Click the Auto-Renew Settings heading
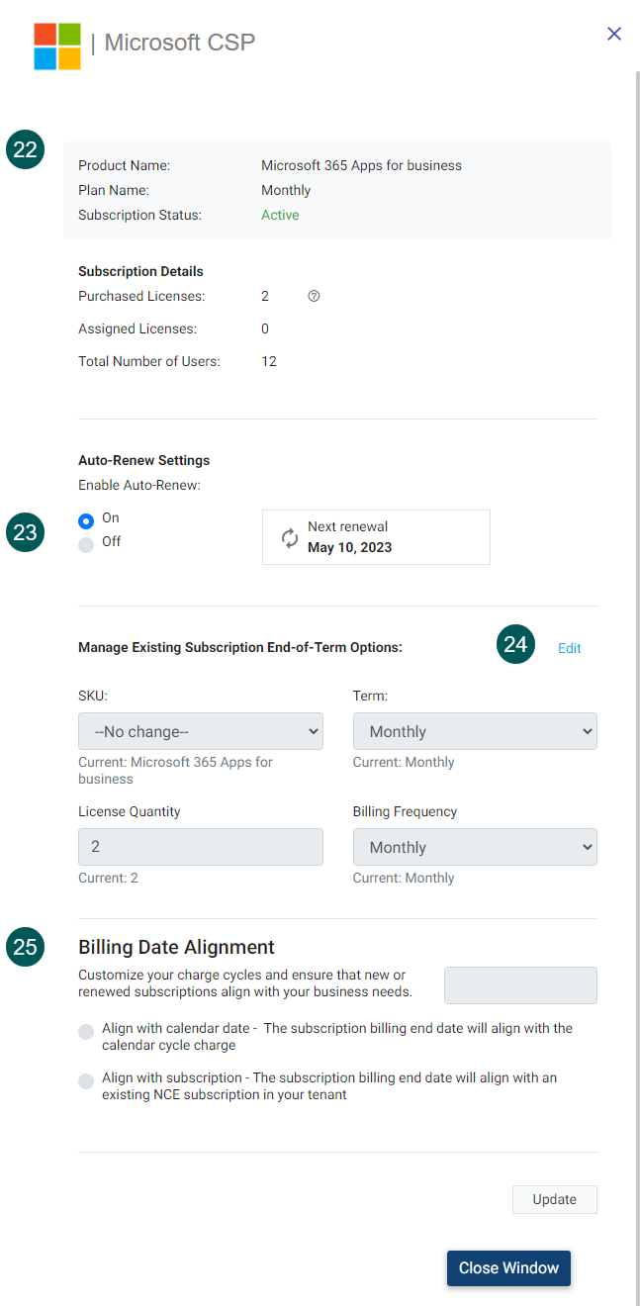Image resolution: width=640 pixels, height=1306 pixels. [143, 460]
